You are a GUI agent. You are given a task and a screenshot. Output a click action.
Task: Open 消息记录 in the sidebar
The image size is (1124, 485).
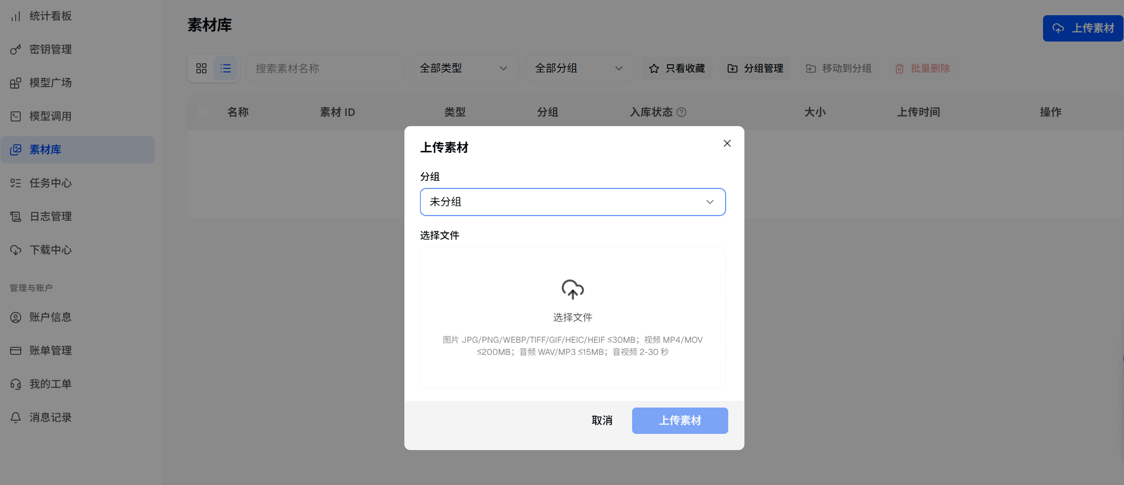point(78,418)
